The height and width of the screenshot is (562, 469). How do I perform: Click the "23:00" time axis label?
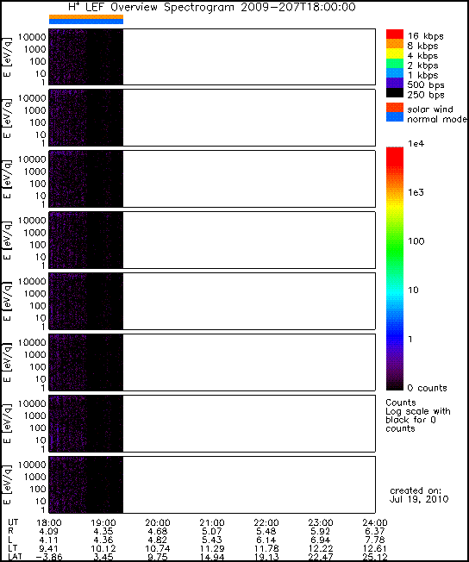[321, 523]
